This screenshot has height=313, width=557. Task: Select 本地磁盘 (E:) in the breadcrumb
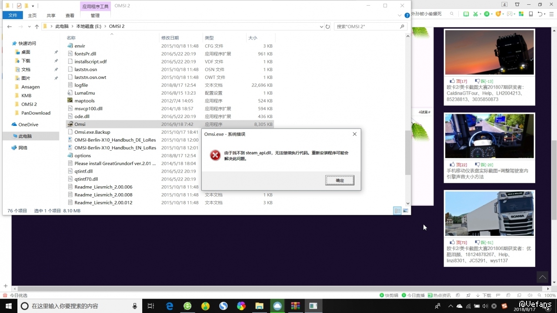(x=89, y=26)
